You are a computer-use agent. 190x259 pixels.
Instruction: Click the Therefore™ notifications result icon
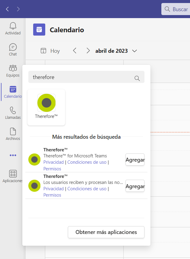[x=34, y=186]
